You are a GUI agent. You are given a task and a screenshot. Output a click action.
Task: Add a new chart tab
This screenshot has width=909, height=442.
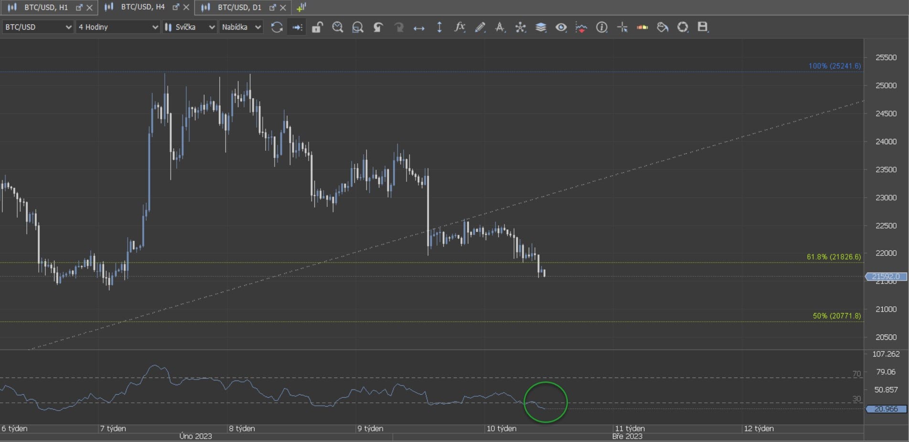point(301,7)
